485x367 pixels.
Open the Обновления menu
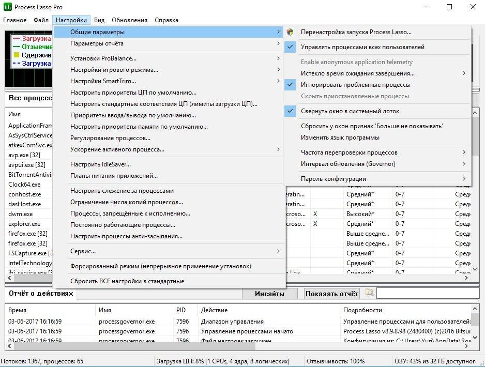pos(129,20)
